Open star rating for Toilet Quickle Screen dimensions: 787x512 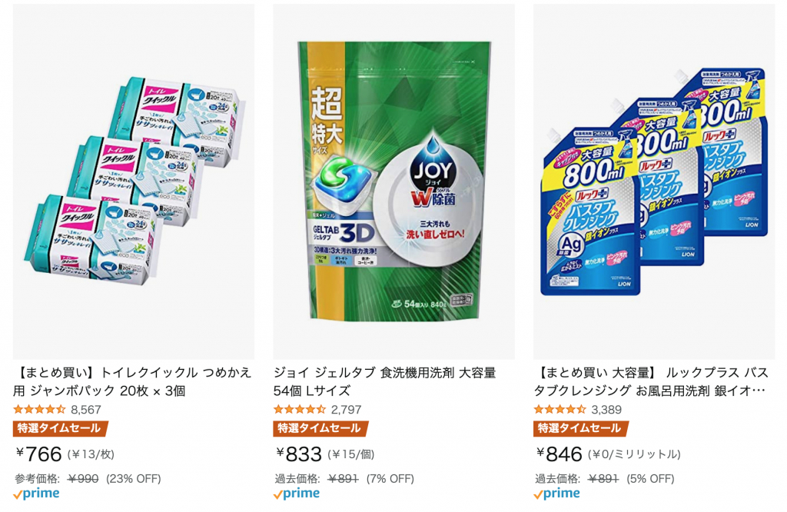(40, 410)
